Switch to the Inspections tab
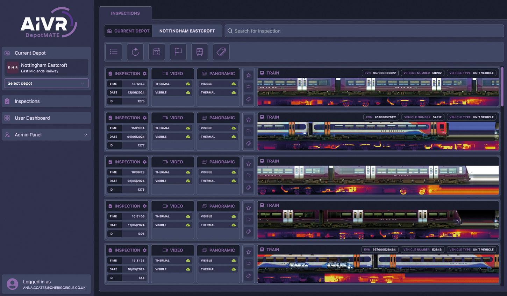 (x=125, y=13)
